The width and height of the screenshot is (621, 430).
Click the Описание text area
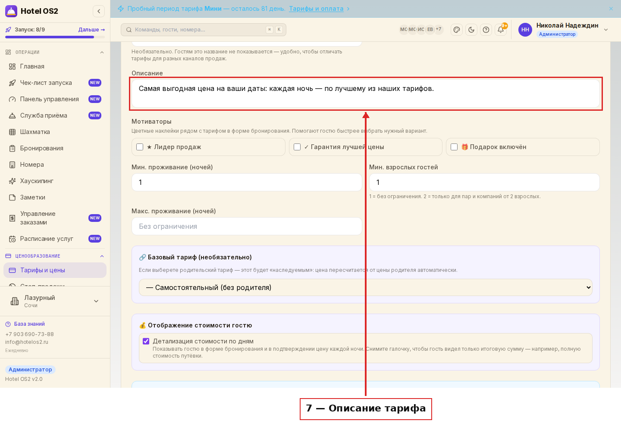366,93
